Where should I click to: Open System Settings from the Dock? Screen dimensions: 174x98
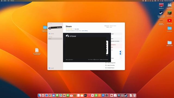(x=107, y=95)
